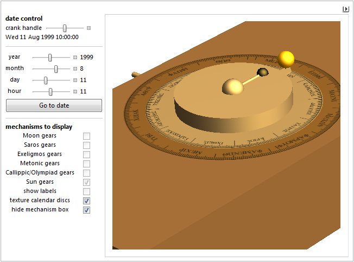Click the golden Sun sphere in 3D view
Image resolution: width=354 pixels, height=262 pixels.
point(286,58)
